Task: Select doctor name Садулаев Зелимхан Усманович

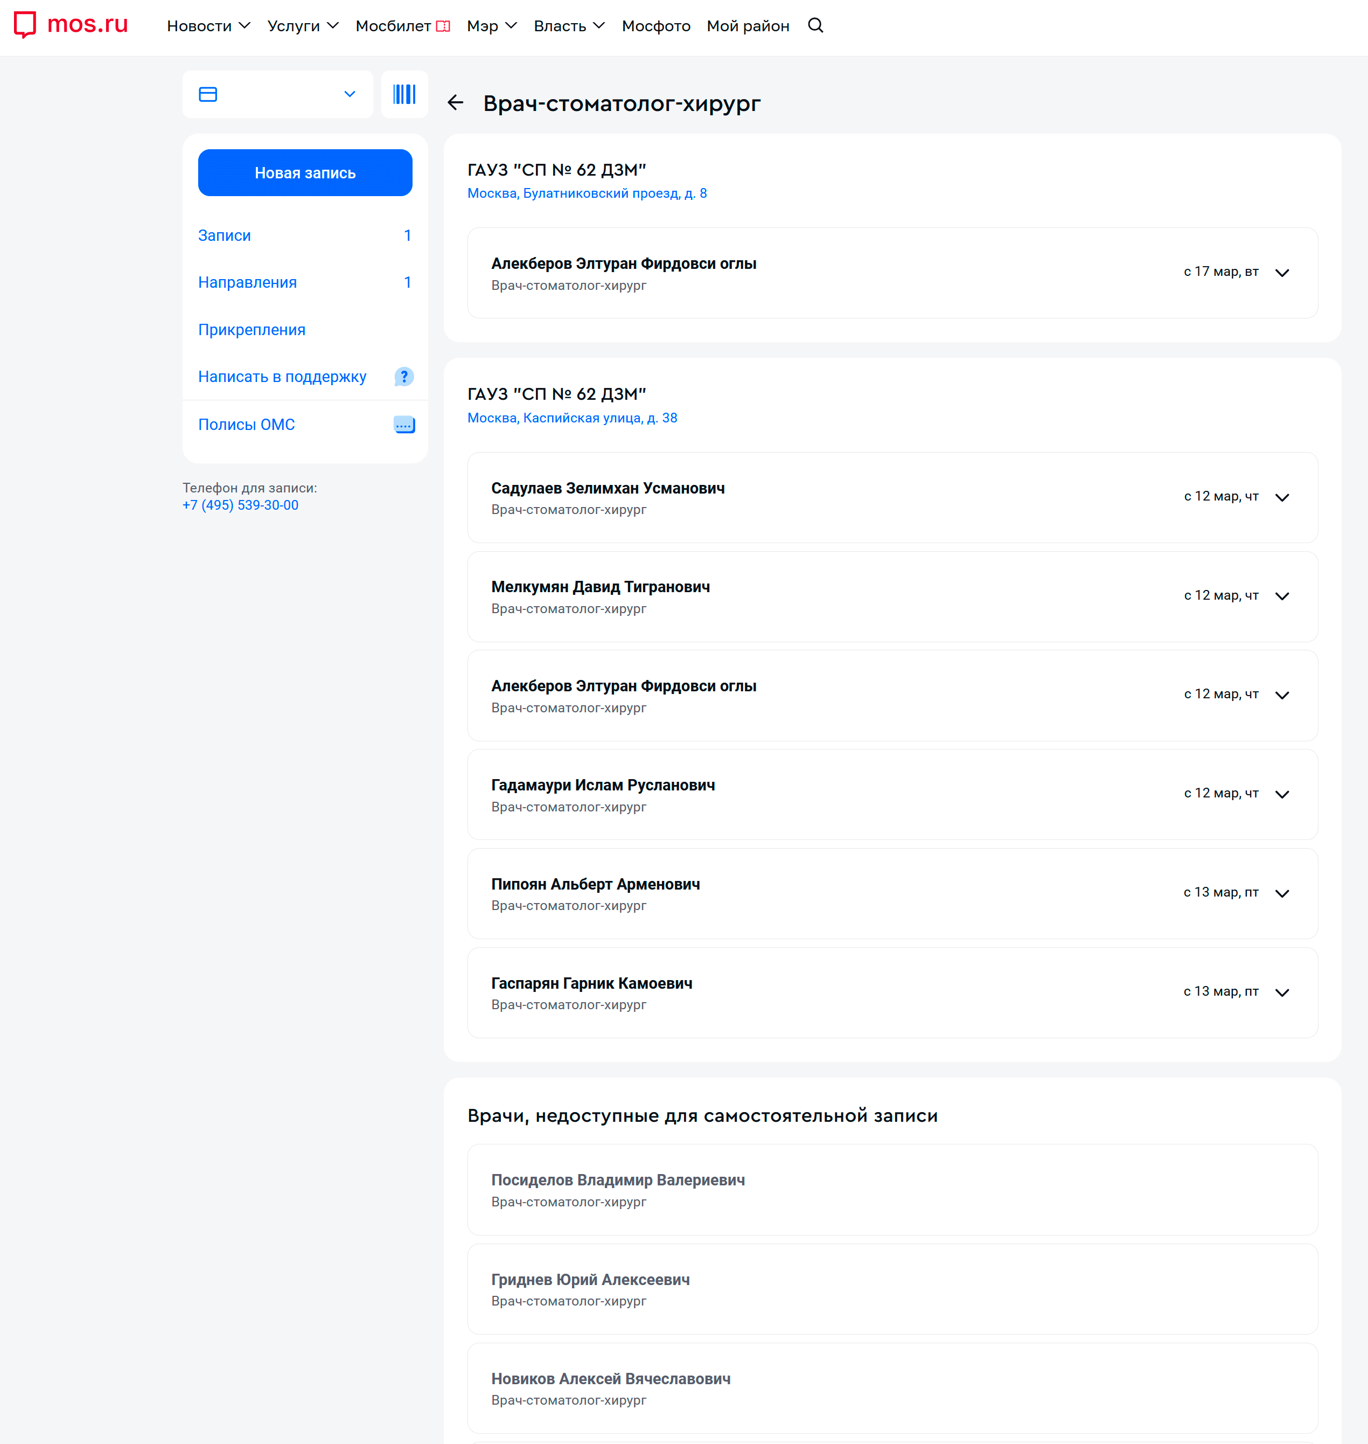Action: (608, 488)
